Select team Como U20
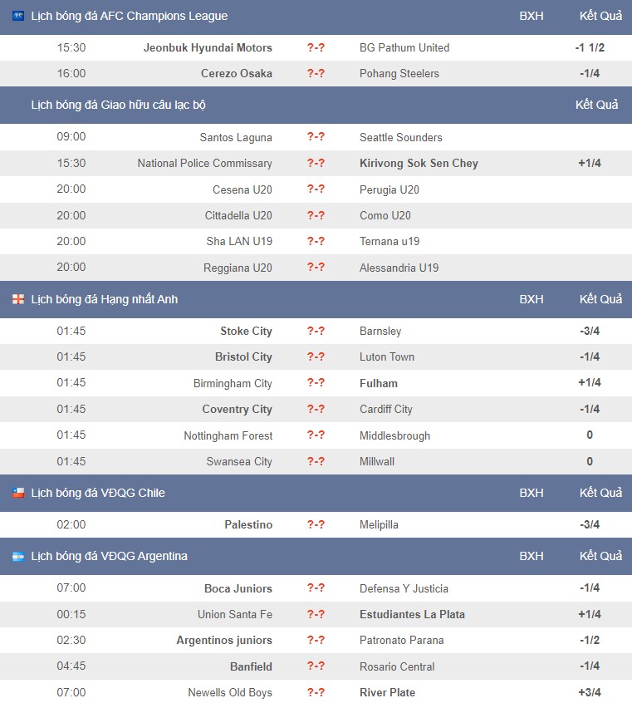This screenshot has width=632, height=703. [385, 216]
